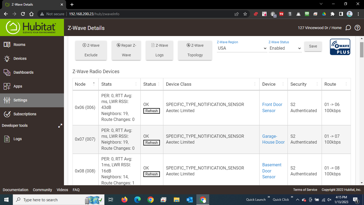Open a new browser tab
The width and height of the screenshot is (364, 205).
pyautogui.click(x=72, y=5)
